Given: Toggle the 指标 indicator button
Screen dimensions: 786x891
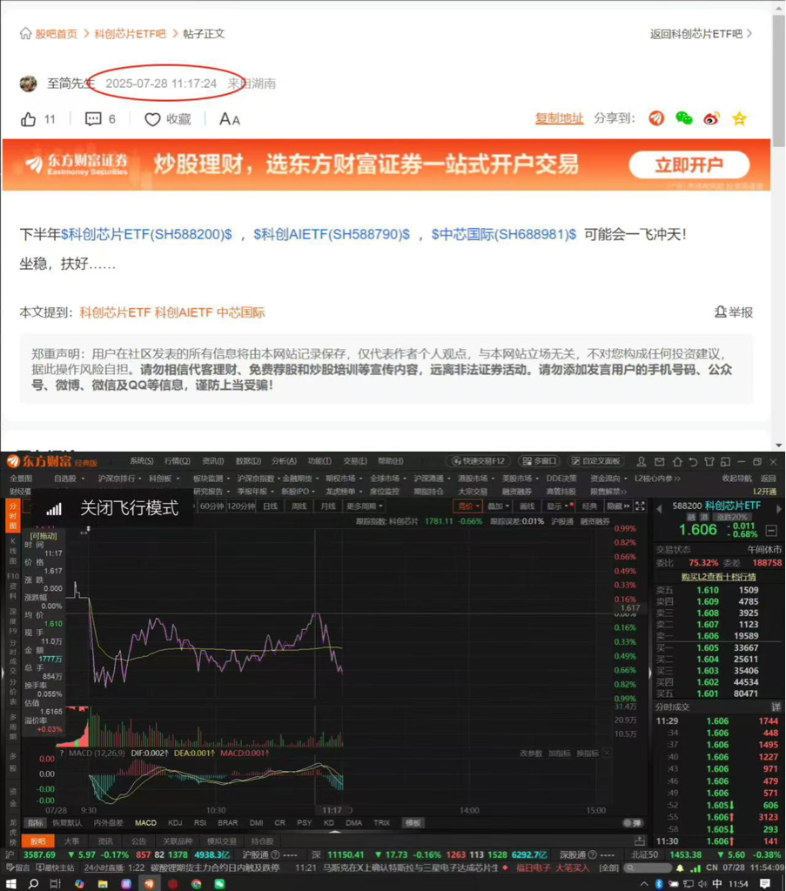Looking at the screenshot, I should point(35,823).
